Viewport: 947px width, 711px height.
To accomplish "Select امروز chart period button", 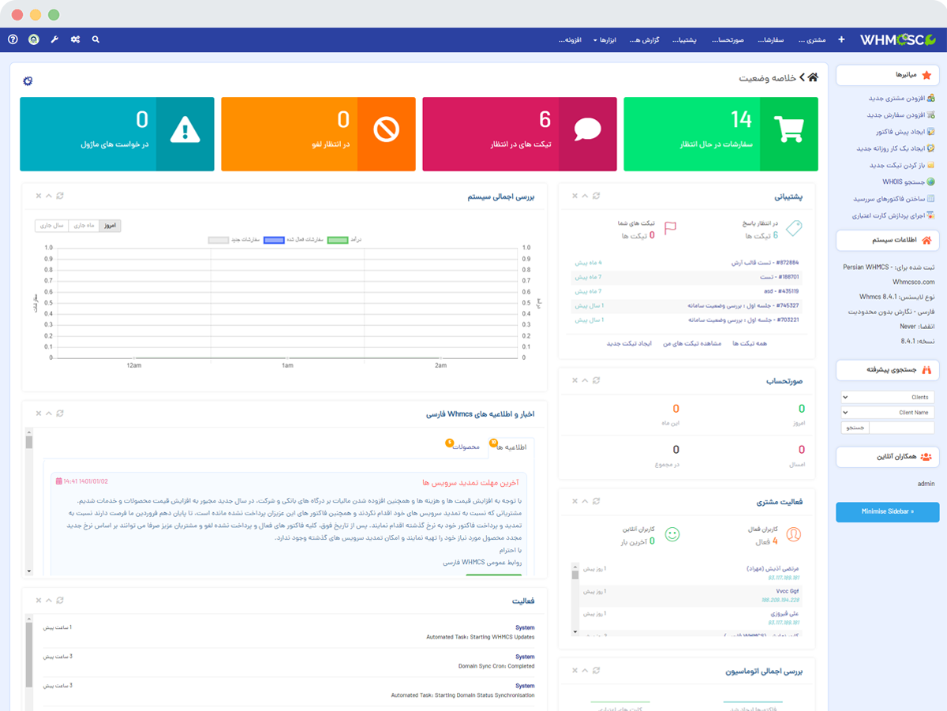I will click(x=110, y=226).
